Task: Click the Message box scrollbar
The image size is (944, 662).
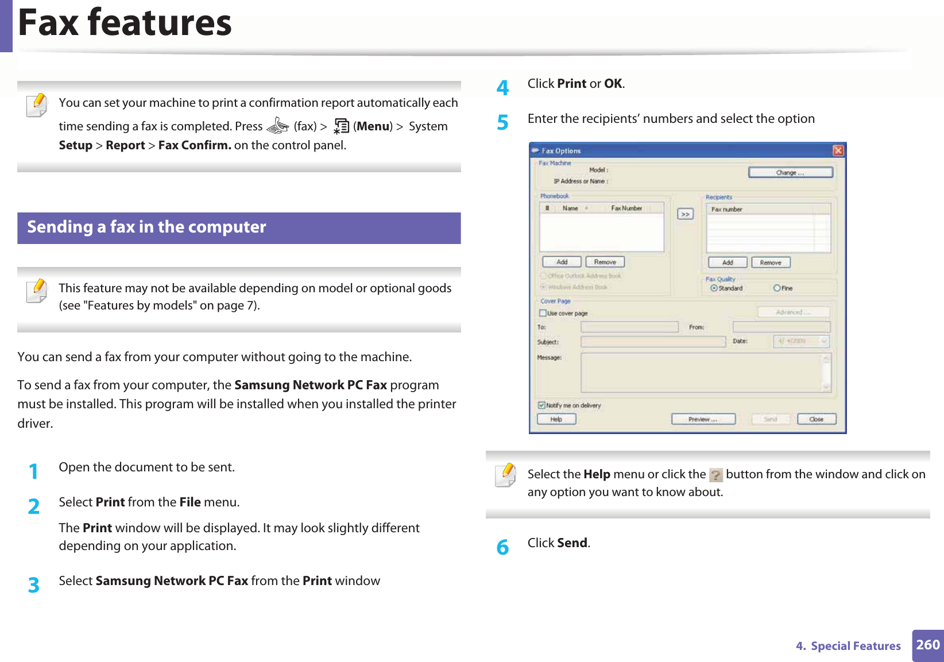Action: (x=827, y=373)
